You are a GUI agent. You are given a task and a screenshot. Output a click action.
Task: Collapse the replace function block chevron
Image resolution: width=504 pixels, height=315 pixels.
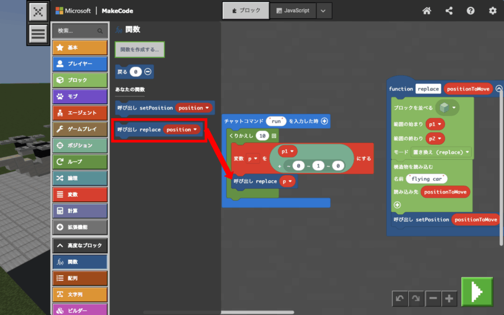coord(499,89)
